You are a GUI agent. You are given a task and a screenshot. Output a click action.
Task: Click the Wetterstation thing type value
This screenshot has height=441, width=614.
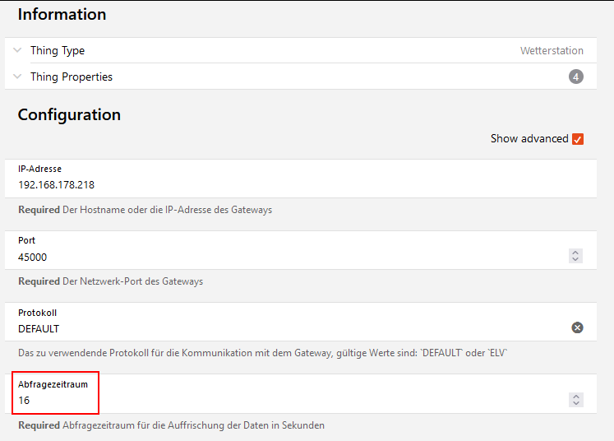(x=552, y=50)
